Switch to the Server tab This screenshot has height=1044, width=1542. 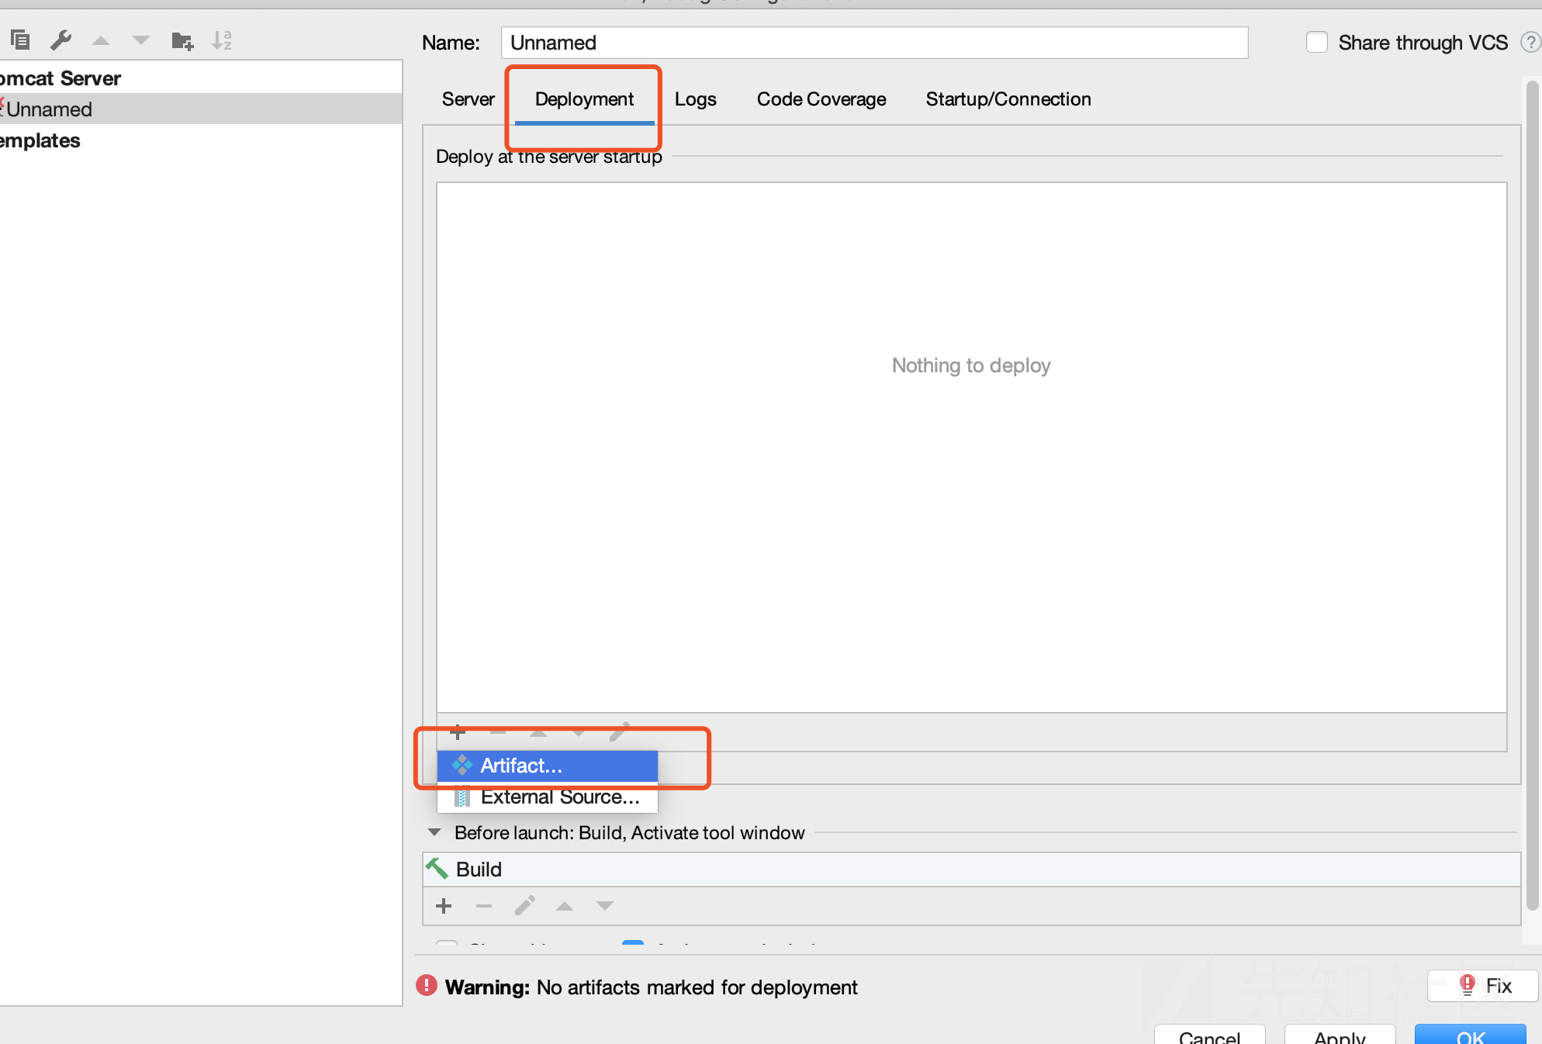tap(468, 99)
